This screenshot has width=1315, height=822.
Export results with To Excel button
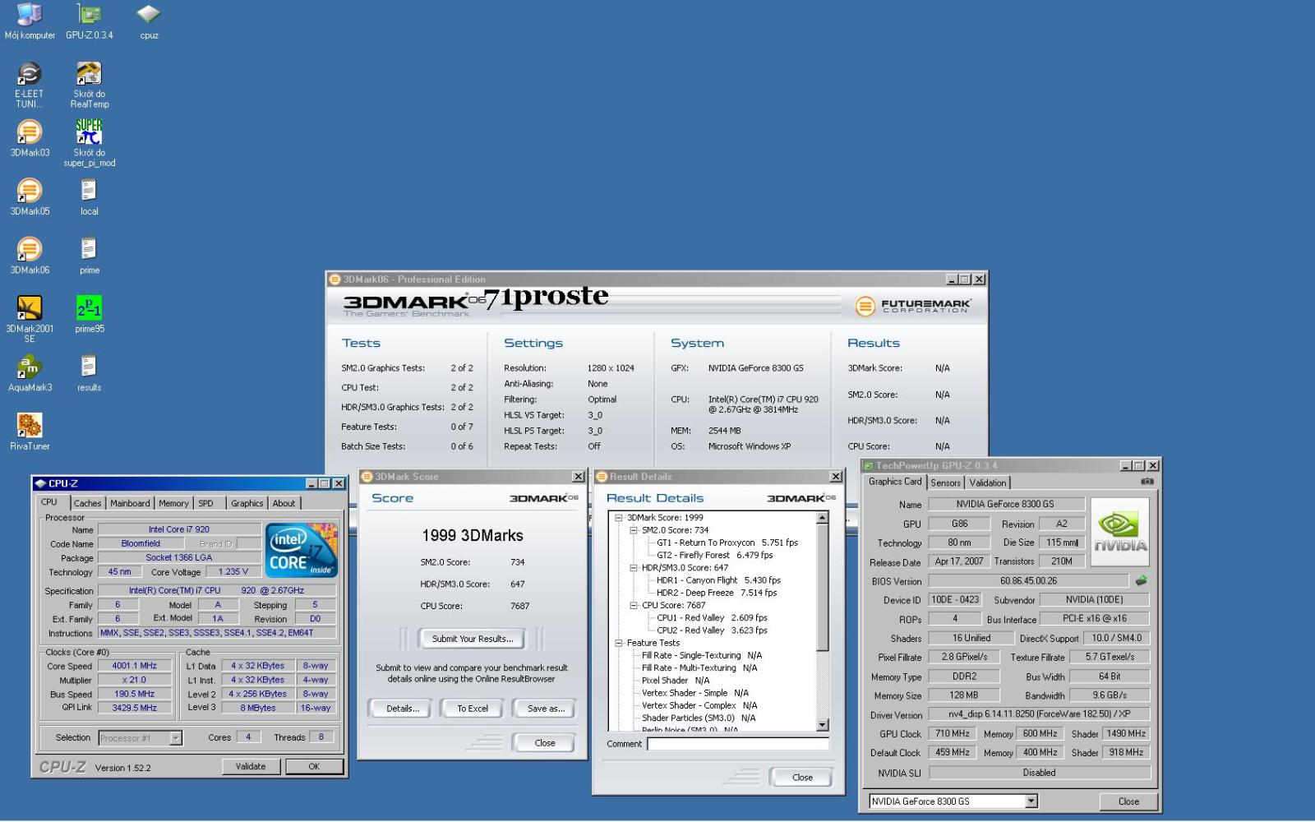click(473, 709)
